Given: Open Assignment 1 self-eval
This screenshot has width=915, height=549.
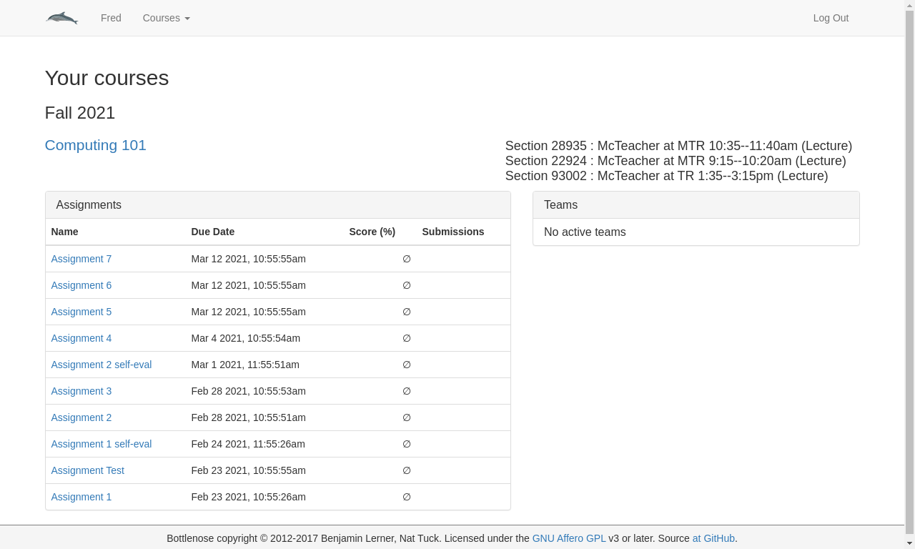Looking at the screenshot, I should (x=101, y=444).
